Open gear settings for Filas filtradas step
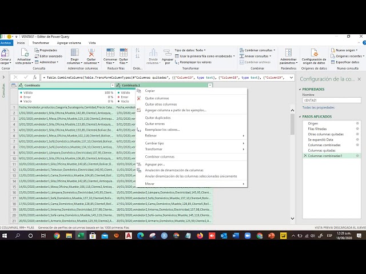Image resolution: width=366 pixels, height=274 pixels. point(357,128)
